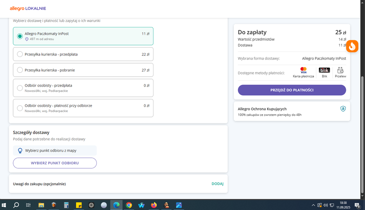Screen dimensions: 365x210
Task: Open the Photos app taskbar icon
Action: pos(179,205)
